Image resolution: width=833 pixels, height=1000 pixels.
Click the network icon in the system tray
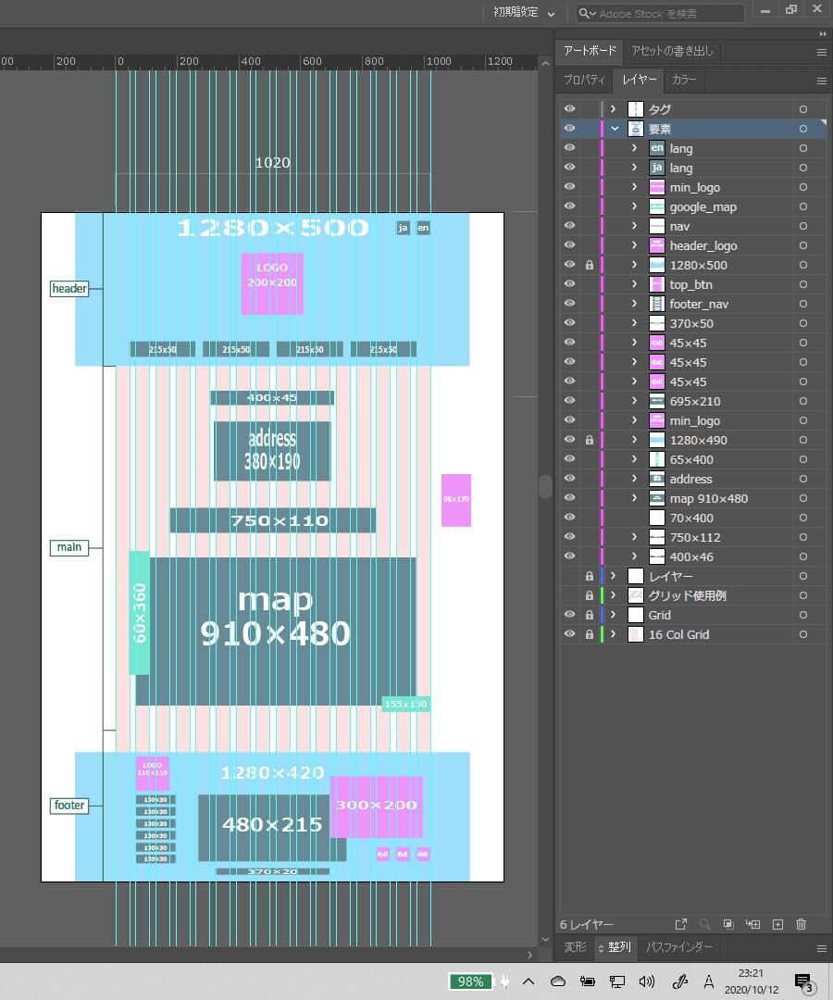click(616, 981)
